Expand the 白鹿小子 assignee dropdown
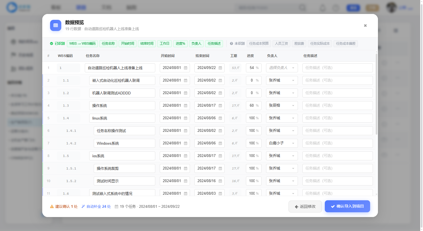 (282, 143)
